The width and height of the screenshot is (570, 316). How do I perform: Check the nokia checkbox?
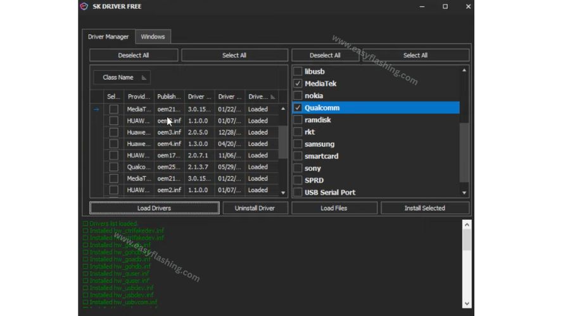(x=298, y=95)
